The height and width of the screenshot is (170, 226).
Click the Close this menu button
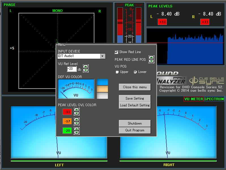(135, 87)
